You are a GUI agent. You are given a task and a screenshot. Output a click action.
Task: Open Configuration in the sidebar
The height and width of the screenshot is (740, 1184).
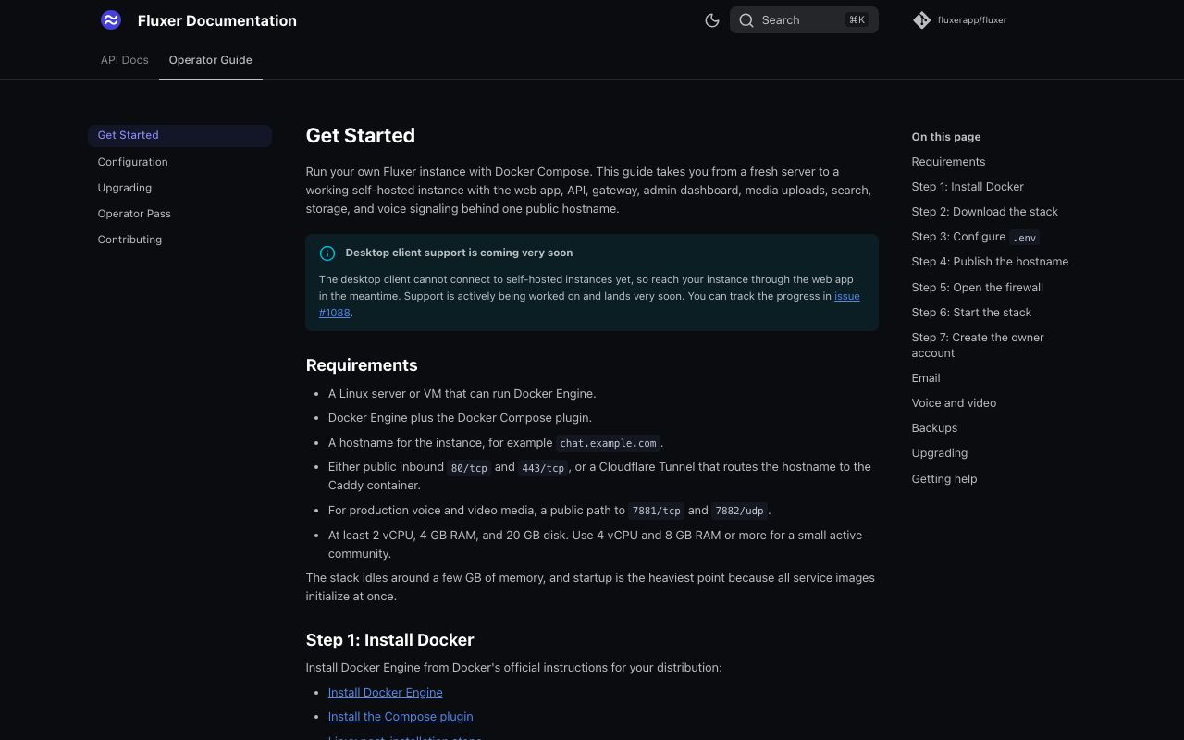click(132, 162)
